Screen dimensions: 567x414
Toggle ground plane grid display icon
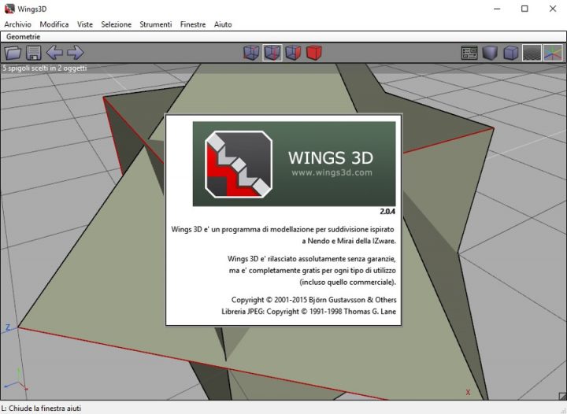click(532, 53)
